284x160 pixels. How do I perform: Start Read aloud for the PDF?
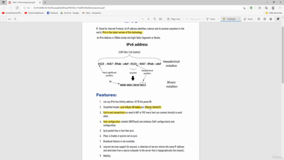(x=193, y=19)
